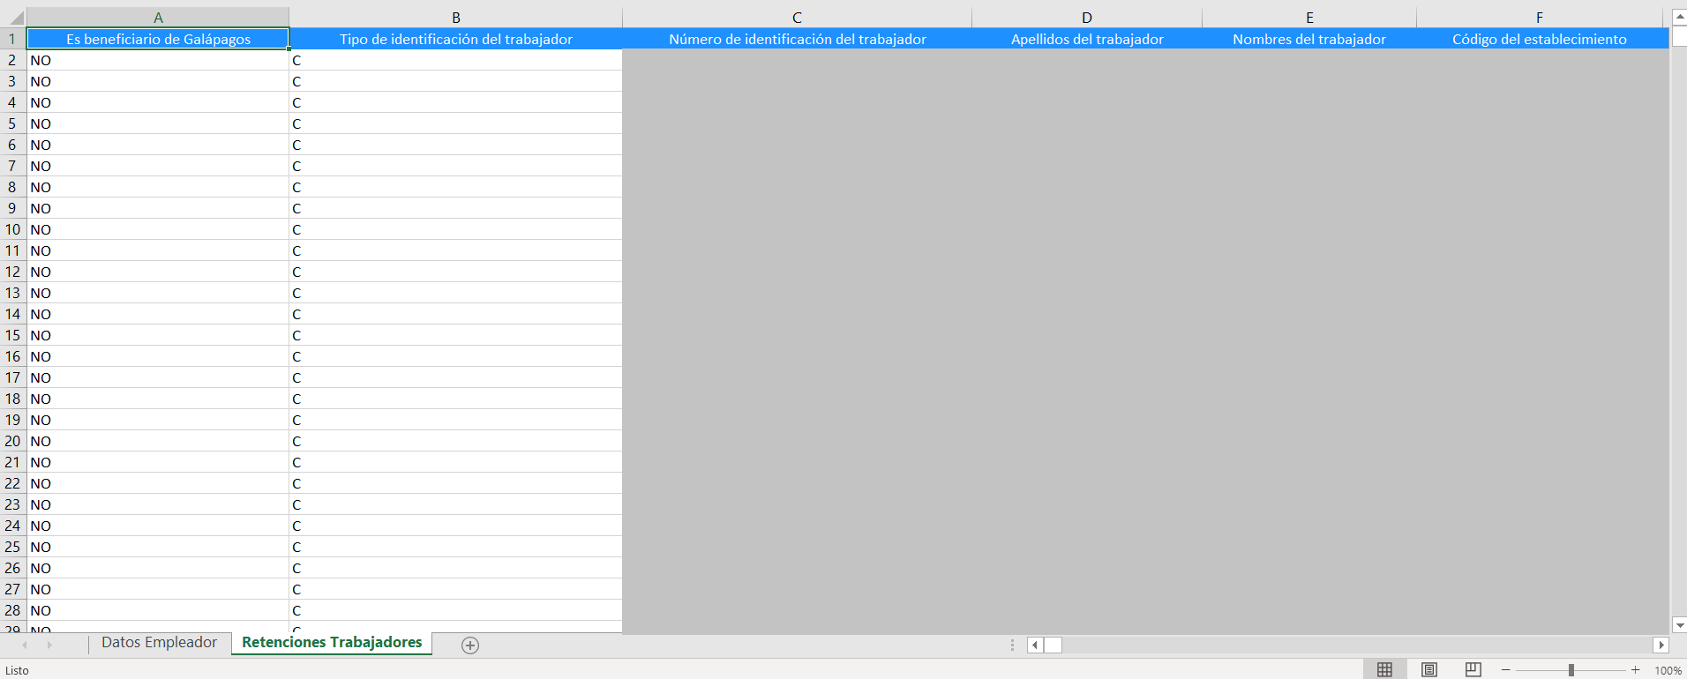Select cell 'Es beneficiario de Galápagos'

(158, 39)
